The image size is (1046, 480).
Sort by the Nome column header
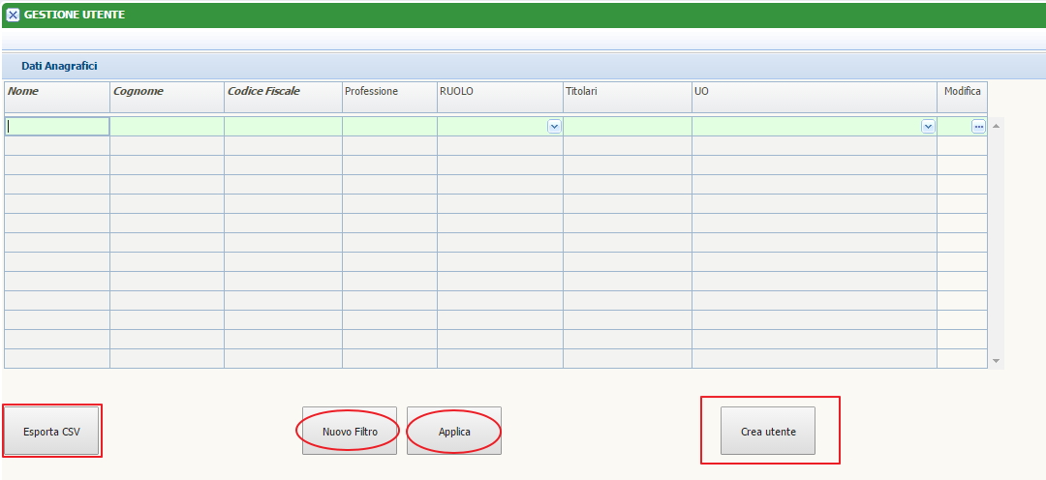(57, 92)
